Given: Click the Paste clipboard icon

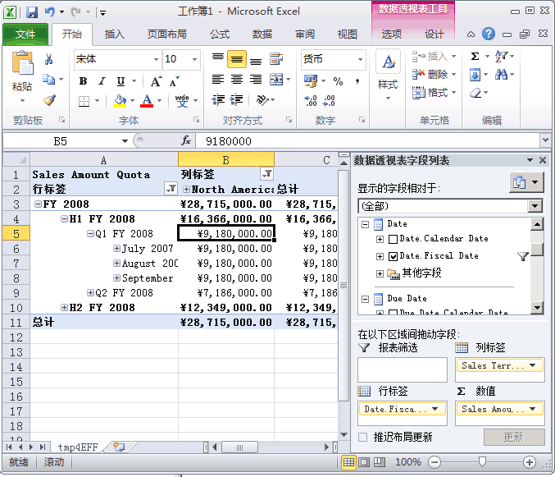Looking at the screenshot, I should (x=22, y=63).
